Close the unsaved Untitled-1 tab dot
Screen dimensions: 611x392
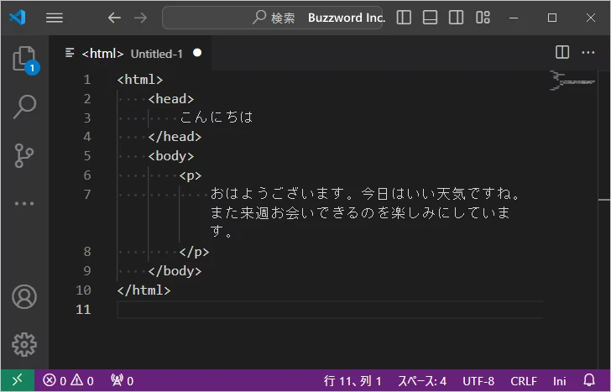click(x=197, y=53)
